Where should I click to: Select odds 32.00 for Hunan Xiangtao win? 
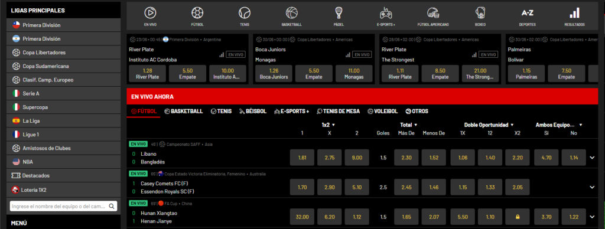pos(302,217)
